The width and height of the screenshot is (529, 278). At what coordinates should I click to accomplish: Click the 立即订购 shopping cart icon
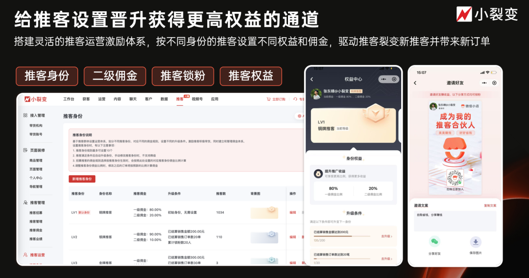pyautogui.click(x=268, y=99)
